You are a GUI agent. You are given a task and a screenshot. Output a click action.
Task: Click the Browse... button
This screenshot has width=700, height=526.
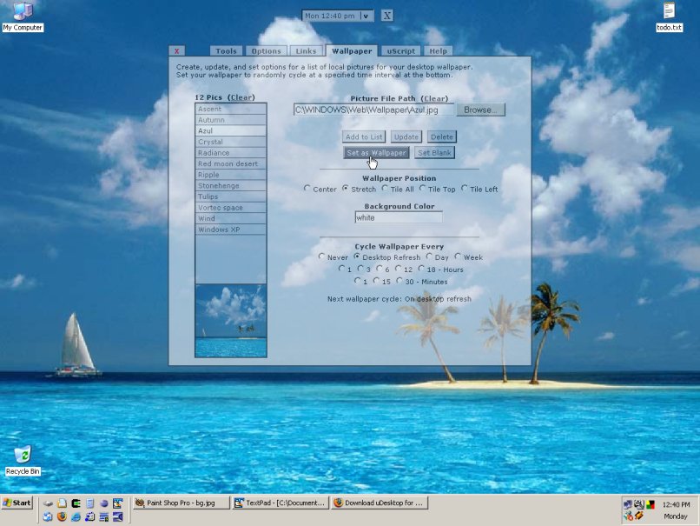pyautogui.click(x=481, y=110)
